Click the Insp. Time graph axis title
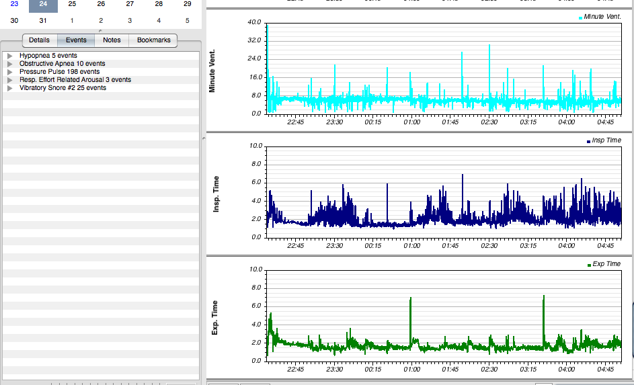This screenshot has width=634, height=385. point(216,195)
